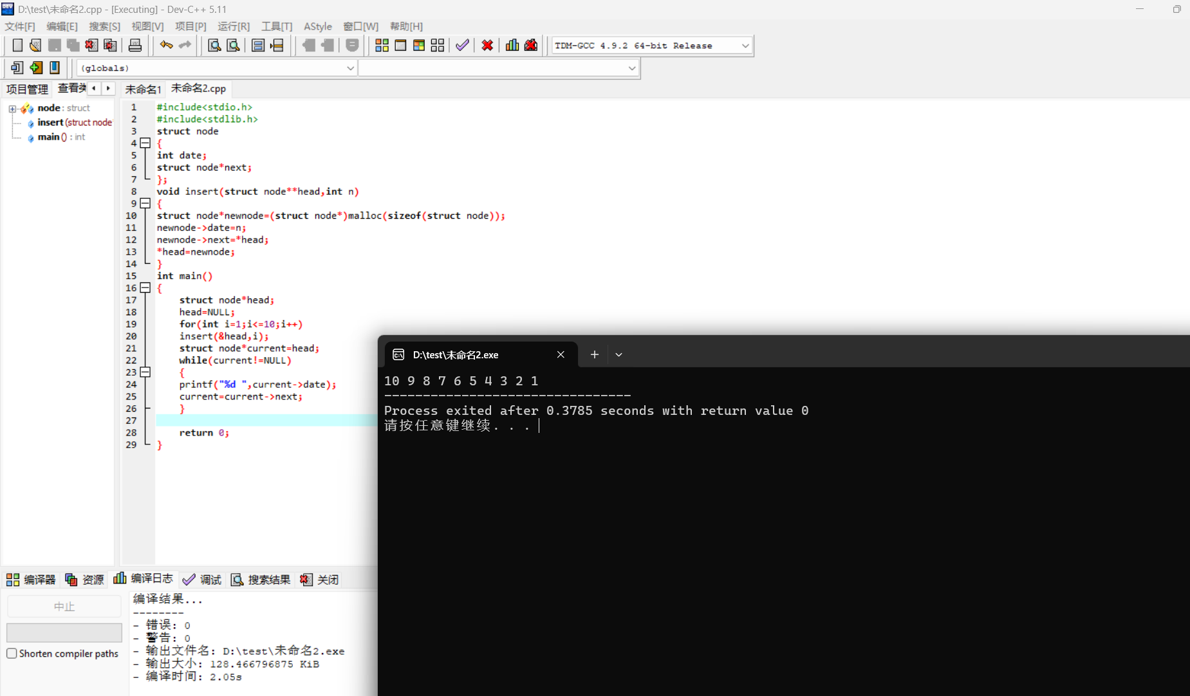The width and height of the screenshot is (1190, 696).
Task: Click the Open file toolbar icon
Action: [35, 45]
